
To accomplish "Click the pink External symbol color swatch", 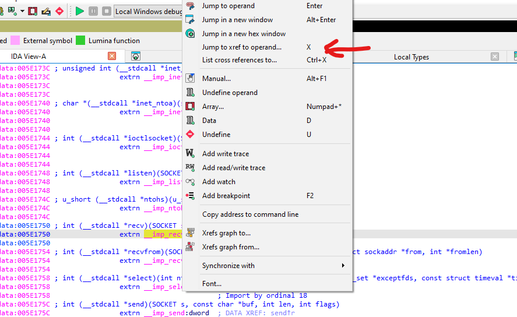I will (15, 41).
